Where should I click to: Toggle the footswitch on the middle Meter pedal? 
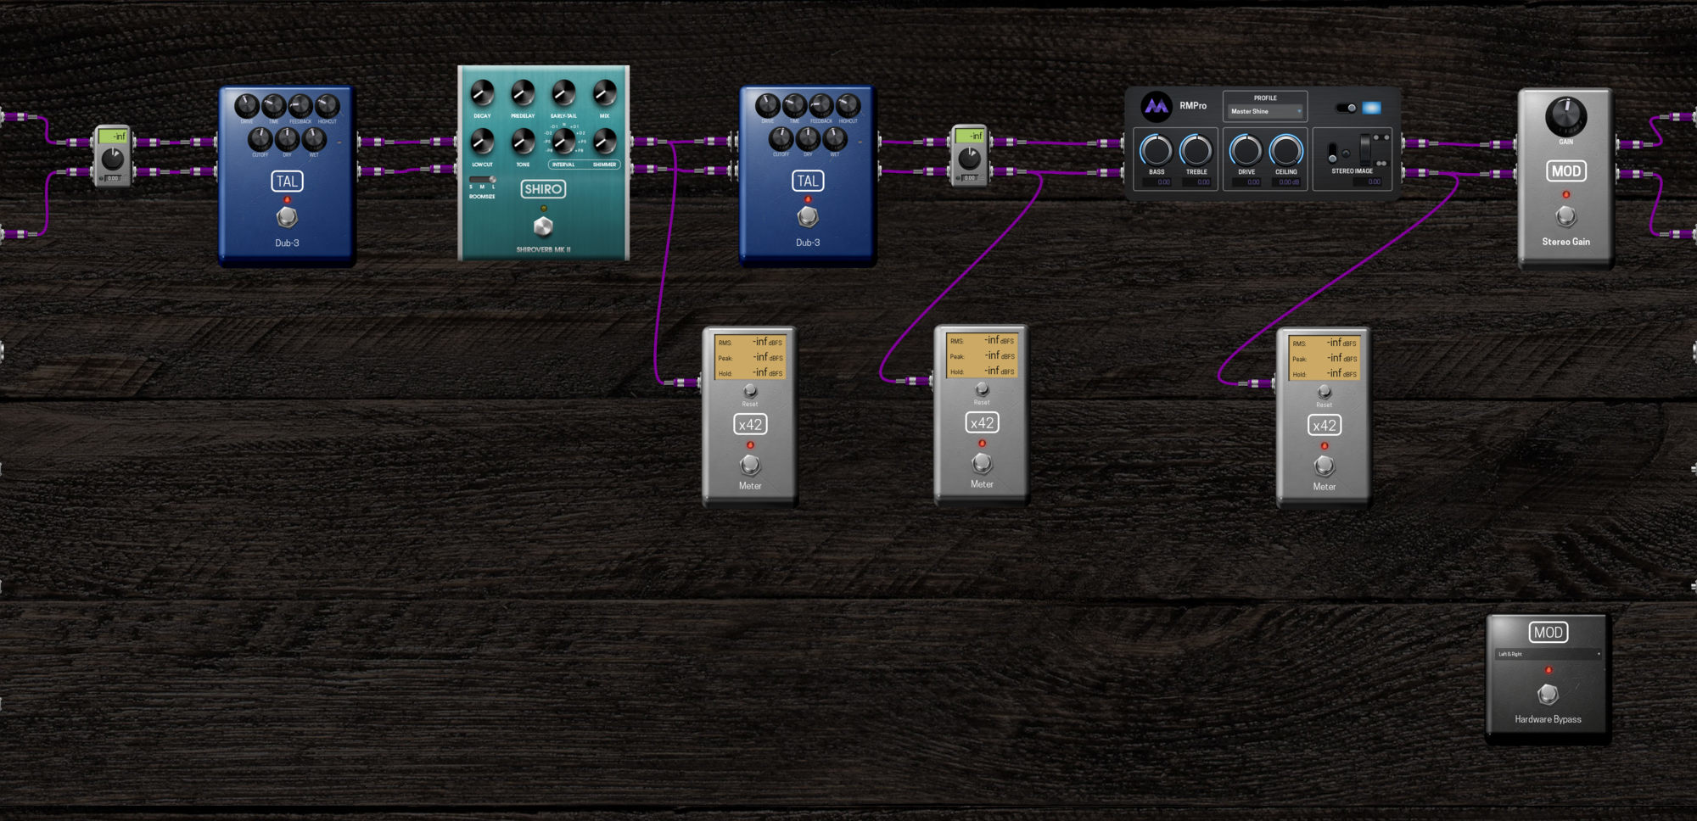(982, 463)
